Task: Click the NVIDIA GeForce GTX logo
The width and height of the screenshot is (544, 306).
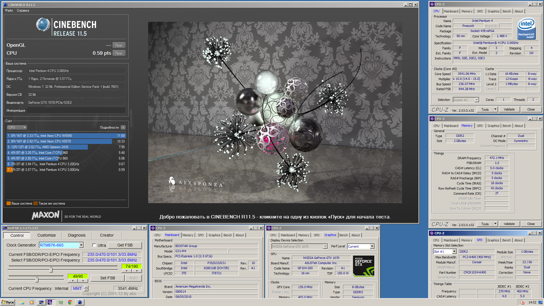Action: pyautogui.click(x=364, y=266)
